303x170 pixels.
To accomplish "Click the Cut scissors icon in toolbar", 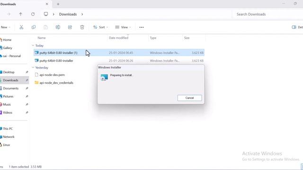I will pyautogui.click(x=21, y=27).
